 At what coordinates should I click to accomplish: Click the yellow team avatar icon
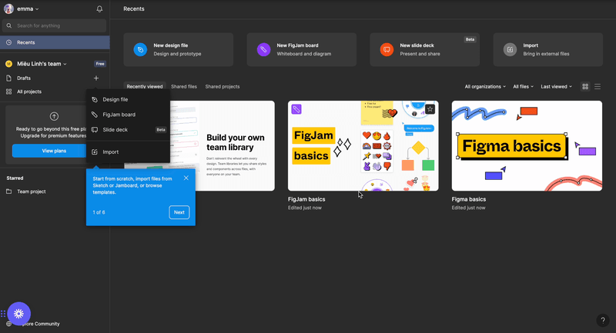click(x=8, y=64)
